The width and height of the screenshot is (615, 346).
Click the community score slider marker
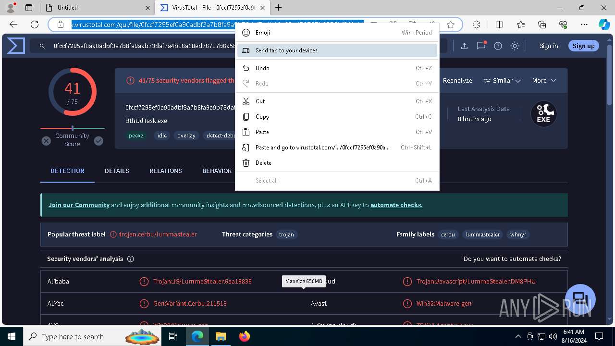pyautogui.click(x=73, y=128)
